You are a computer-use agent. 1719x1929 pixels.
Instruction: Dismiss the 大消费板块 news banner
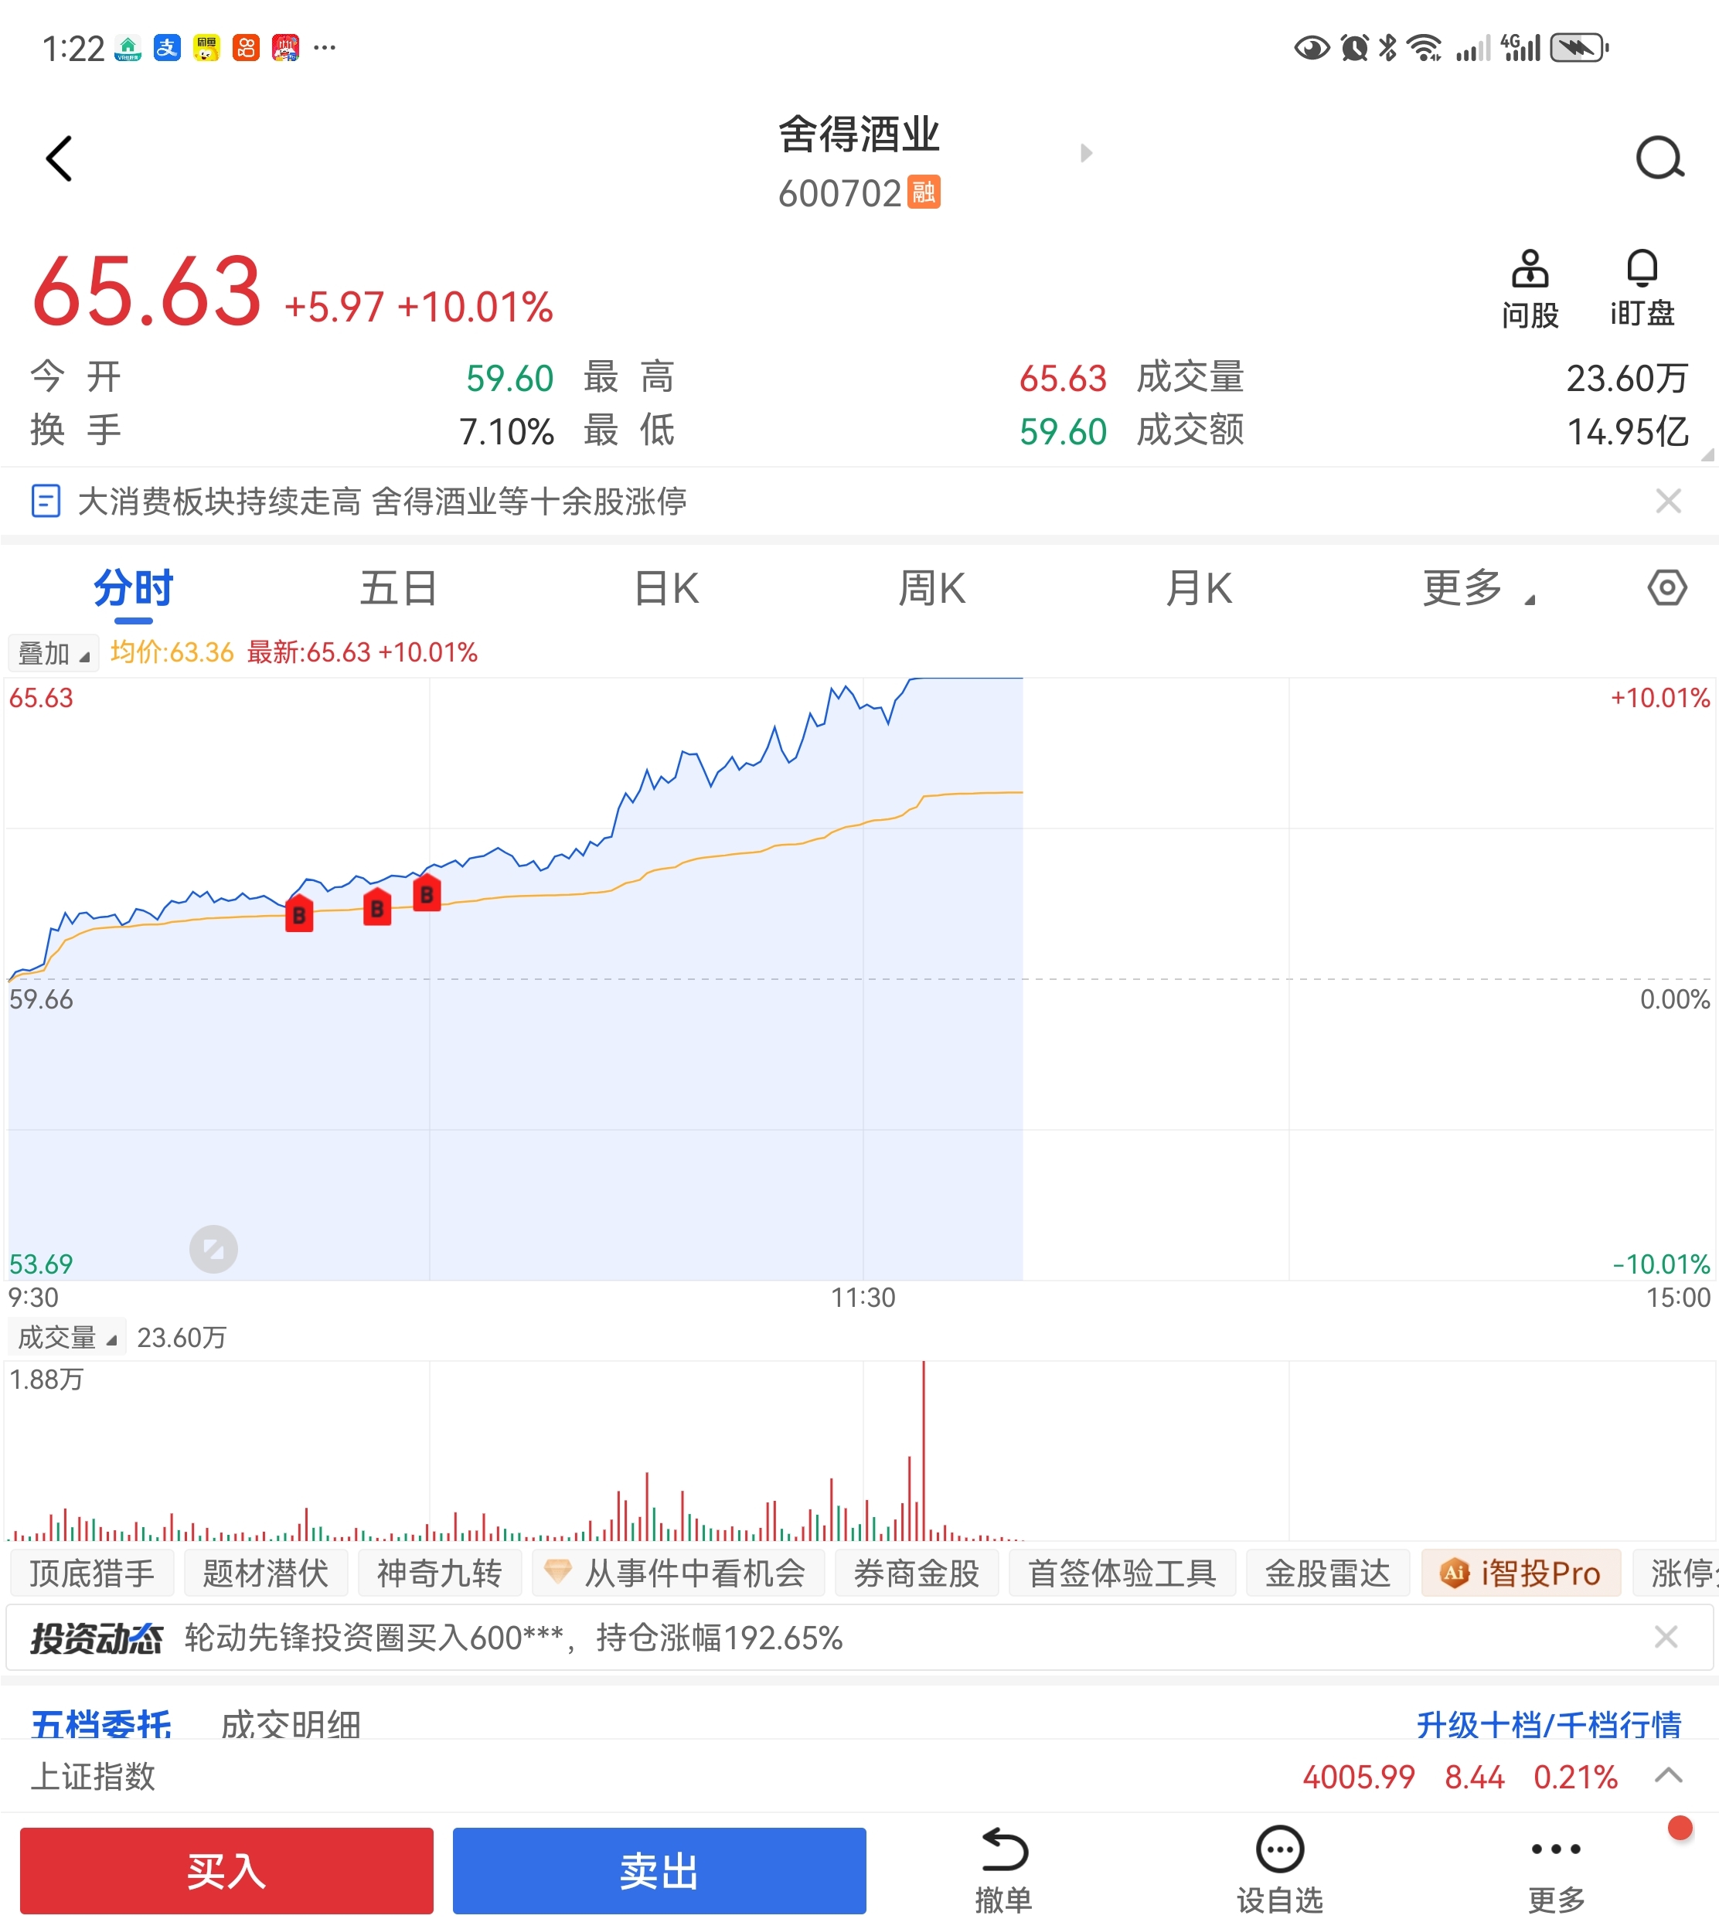(x=1668, y=502)
